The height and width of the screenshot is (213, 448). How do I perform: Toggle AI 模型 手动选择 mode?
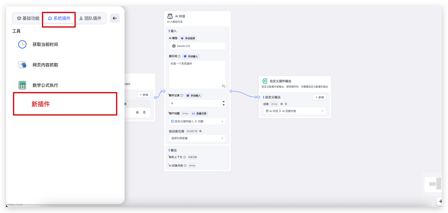[188, 38]
